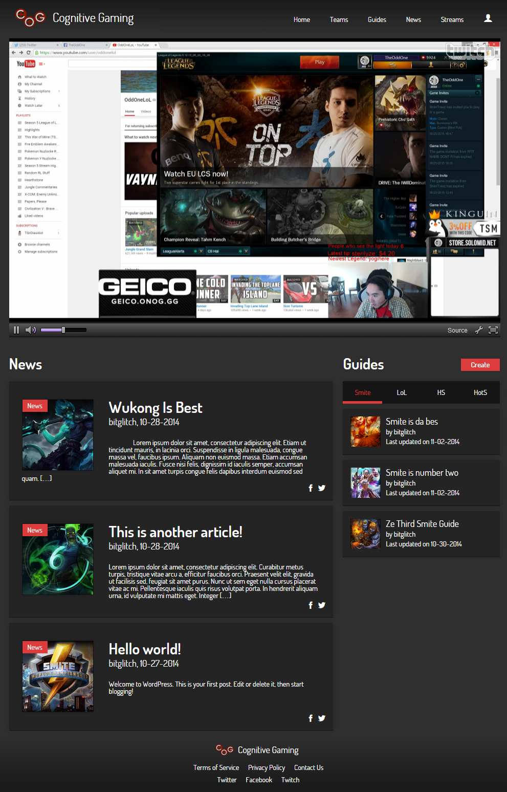This screenshot has width=507, height=792.
Task: Open the Privacy Policy footer link
Action: [x=266, y=767]
